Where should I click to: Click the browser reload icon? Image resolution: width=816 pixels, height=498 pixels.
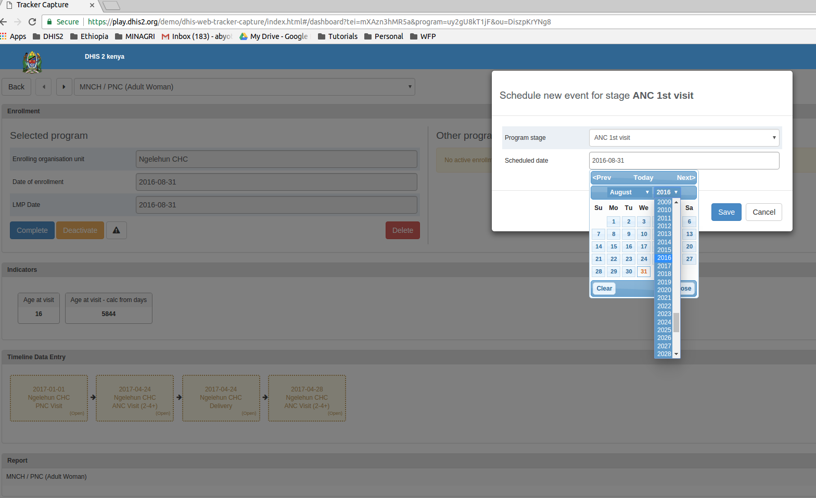(x=32, y=22)
